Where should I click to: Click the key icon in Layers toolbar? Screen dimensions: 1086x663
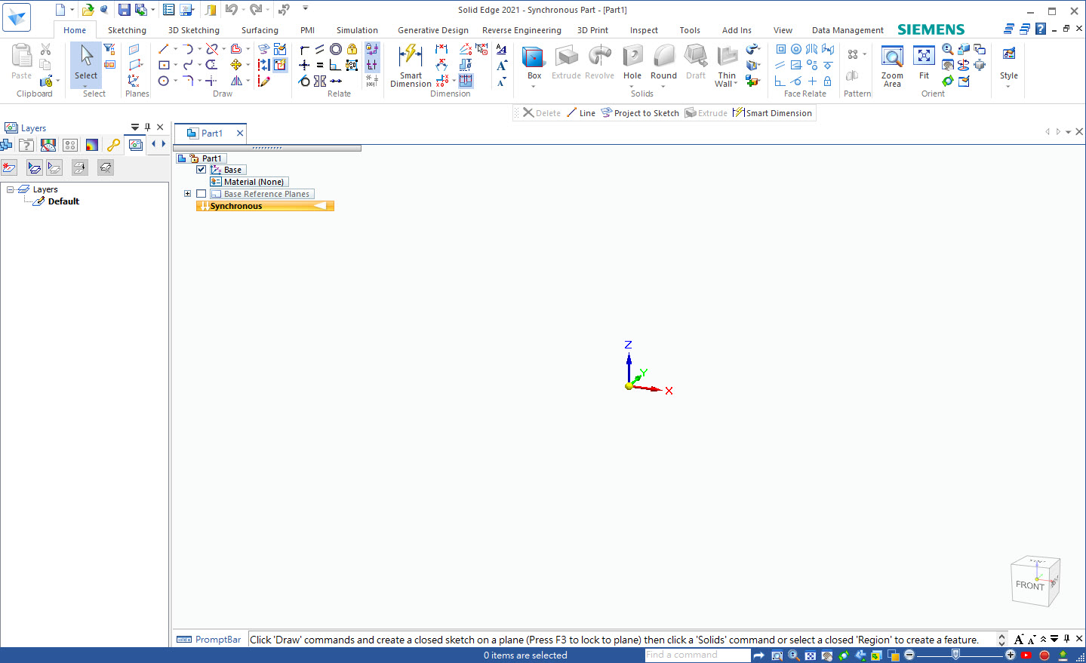[113, 145]
